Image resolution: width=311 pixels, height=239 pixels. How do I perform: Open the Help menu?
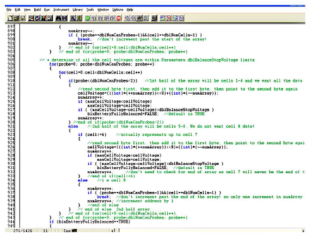pos(130,10)
